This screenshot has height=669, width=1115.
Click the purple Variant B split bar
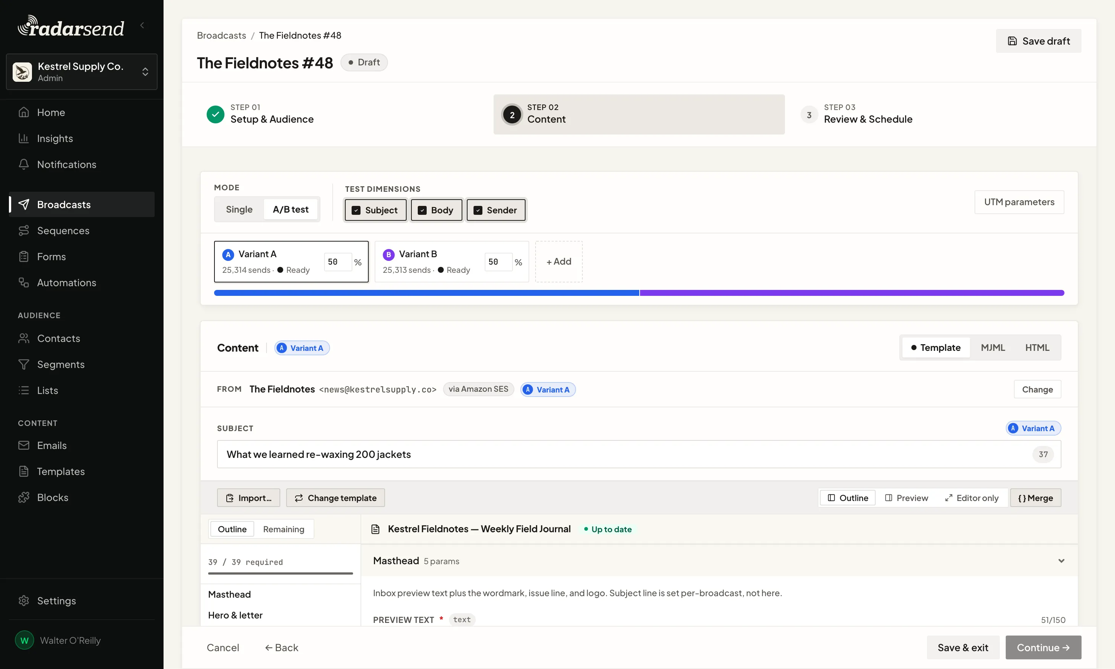click(x=852, y=293)
